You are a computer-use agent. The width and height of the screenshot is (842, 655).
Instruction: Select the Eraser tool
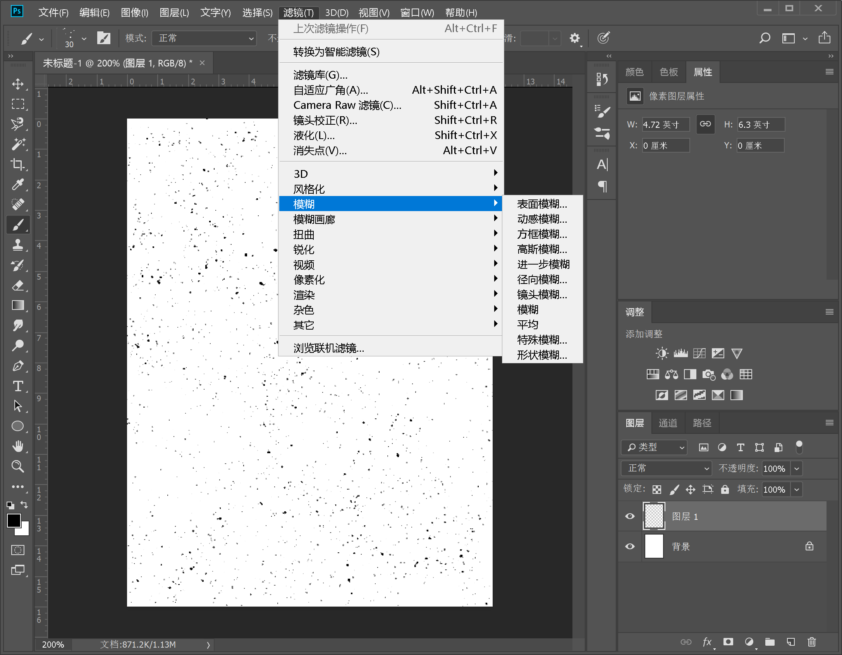click(x=17, y=285)
